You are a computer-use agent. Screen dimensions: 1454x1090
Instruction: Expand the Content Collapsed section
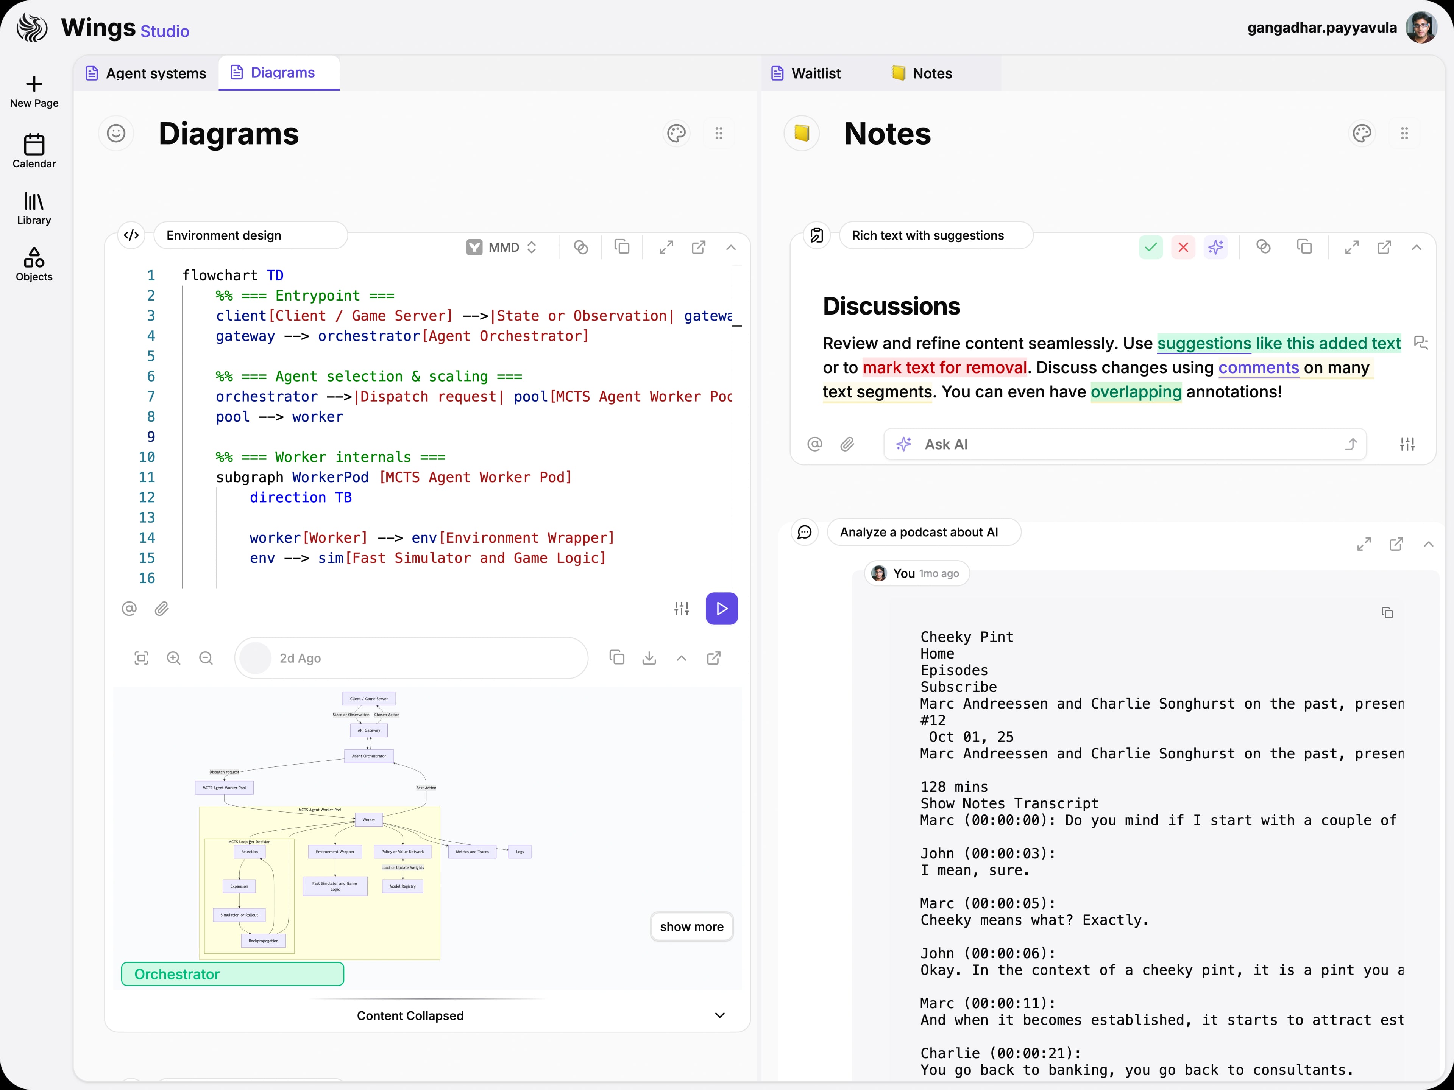pyautogui.click(x=720, y=1015)
